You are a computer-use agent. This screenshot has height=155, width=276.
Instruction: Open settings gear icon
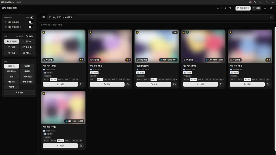[271, 8]
